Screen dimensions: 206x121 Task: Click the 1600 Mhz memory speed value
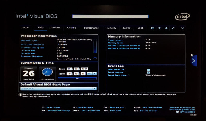coord(151,42)
